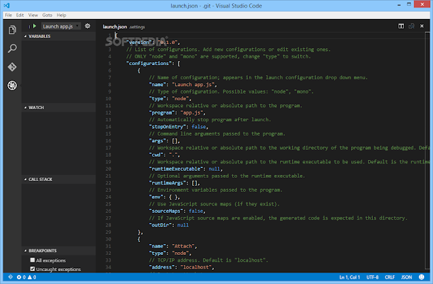Image resolution: width=433 pixels, height=284 pixels.
Task: Click the "outDir" key text
Action: point(160,225)
